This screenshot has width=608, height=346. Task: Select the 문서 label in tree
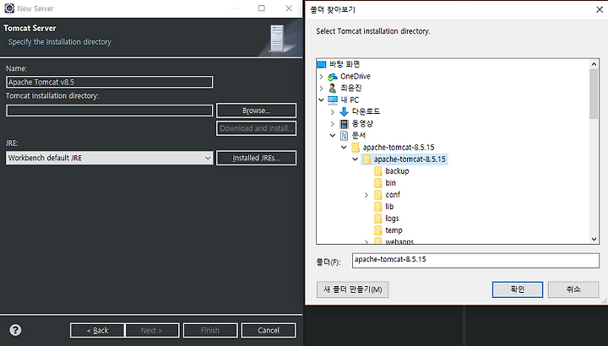tap(359, 136)
